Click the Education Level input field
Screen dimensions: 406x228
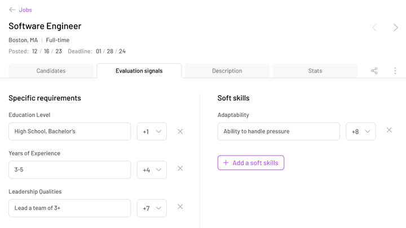(x=69, y=132)
